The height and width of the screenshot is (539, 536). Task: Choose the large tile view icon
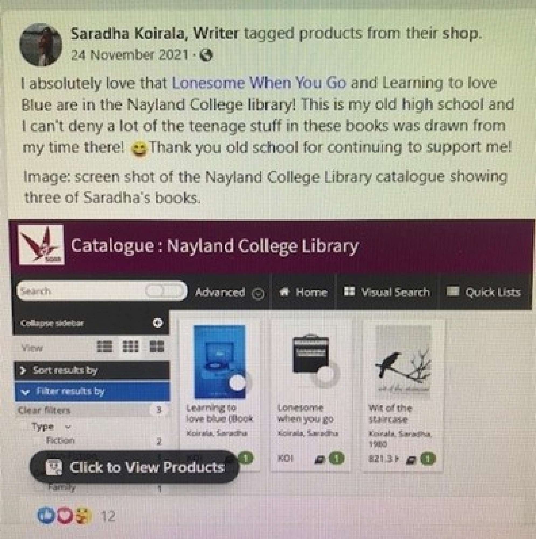point(157,347)
